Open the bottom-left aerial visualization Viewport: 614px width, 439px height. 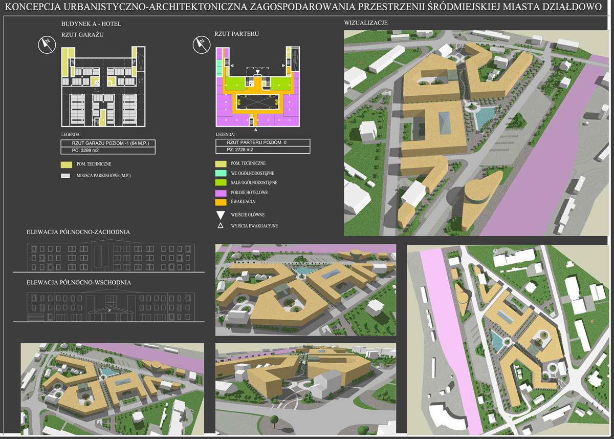pos(112,389)
